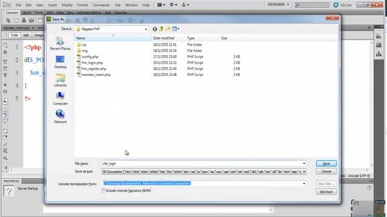Screen dimensions: 387x217
Task: Select Computer in the places sidebar
Action: click(60, 99)
